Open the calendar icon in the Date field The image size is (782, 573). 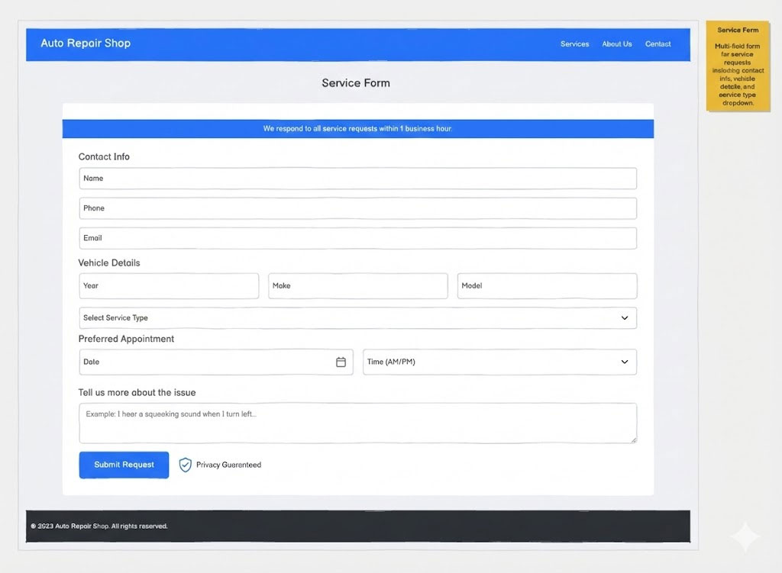341,362
